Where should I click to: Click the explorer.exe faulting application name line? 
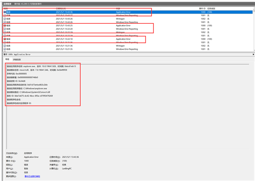(41, 66)
